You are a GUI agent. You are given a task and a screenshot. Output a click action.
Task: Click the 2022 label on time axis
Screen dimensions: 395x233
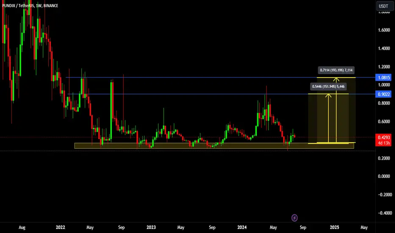[61, 227]
